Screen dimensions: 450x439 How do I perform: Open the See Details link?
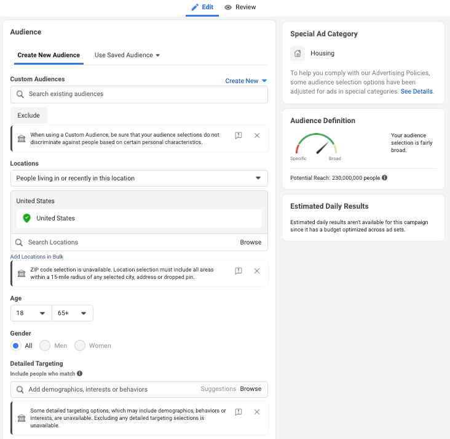point(417,91)
